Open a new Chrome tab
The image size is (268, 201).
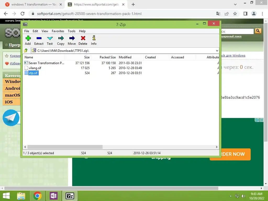pos(133,4)
